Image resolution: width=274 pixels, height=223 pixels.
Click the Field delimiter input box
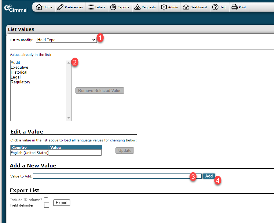tap(47, 205)
